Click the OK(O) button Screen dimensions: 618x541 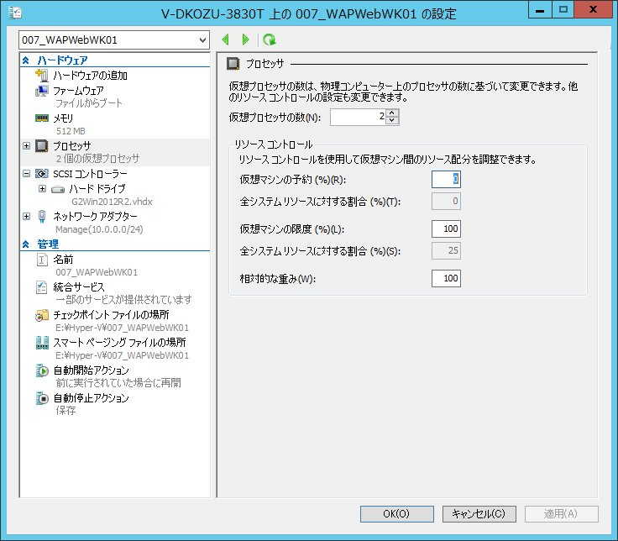point(397,514)
